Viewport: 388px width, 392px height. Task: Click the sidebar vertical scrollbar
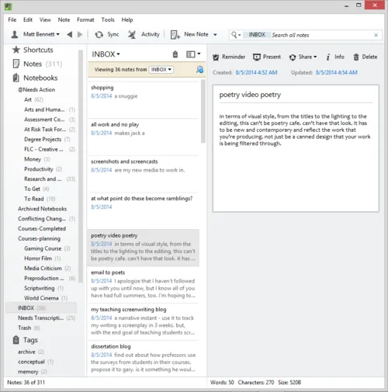[x=81, y=165]
